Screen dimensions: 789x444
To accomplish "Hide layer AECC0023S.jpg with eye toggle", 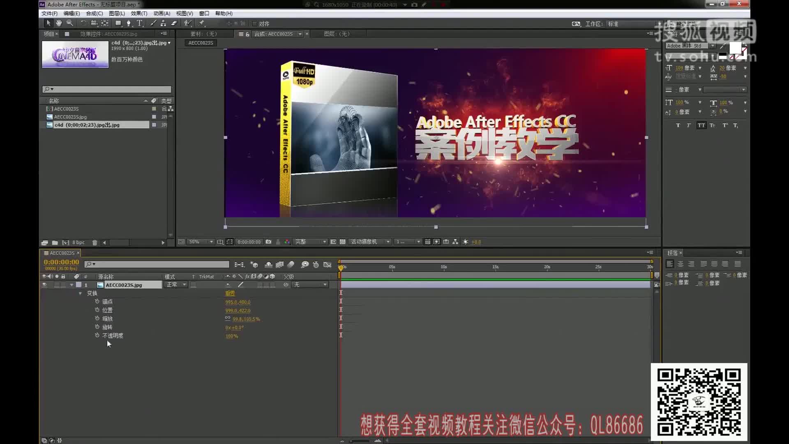I will [44, 284].
